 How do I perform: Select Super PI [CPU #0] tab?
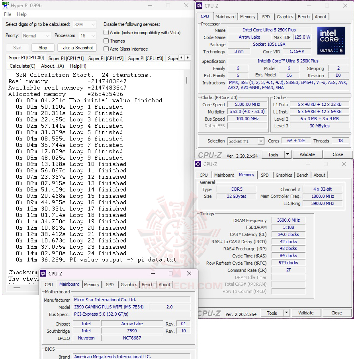[26, 58]
